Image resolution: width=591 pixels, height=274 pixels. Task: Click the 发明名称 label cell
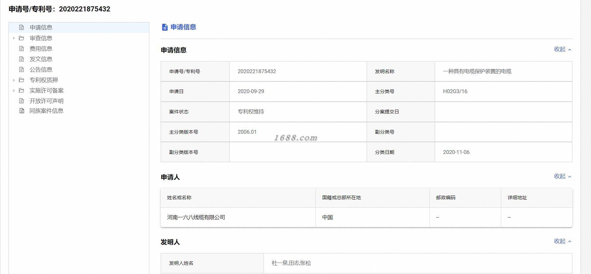[401, 71]
